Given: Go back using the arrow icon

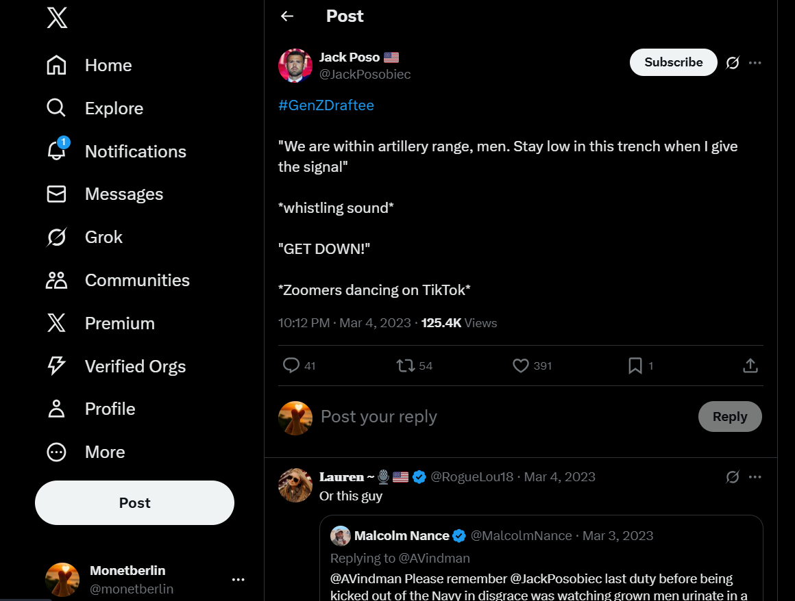Looking at the screenshot, I should click(x=287, y=16).
